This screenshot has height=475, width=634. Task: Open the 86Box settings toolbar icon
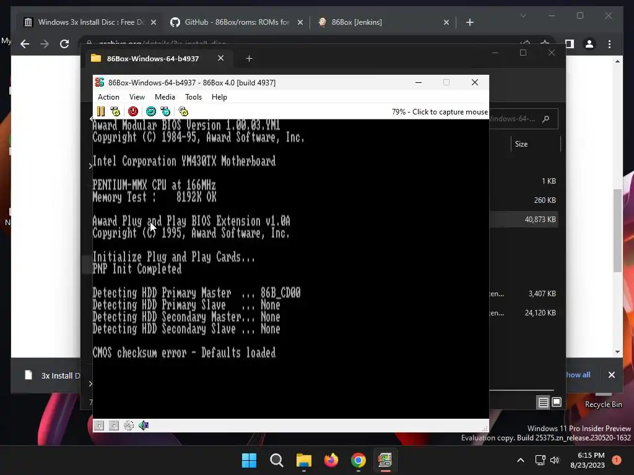pos(183,111)
